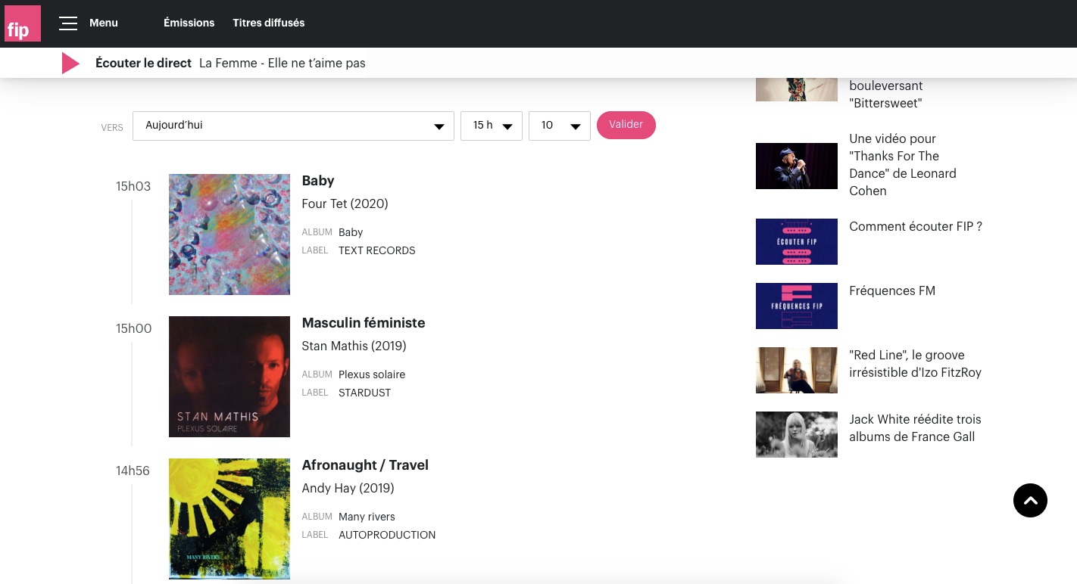1077x584 pixels.
Task: Open the Titres diffusés menu item
Action: 269,23
